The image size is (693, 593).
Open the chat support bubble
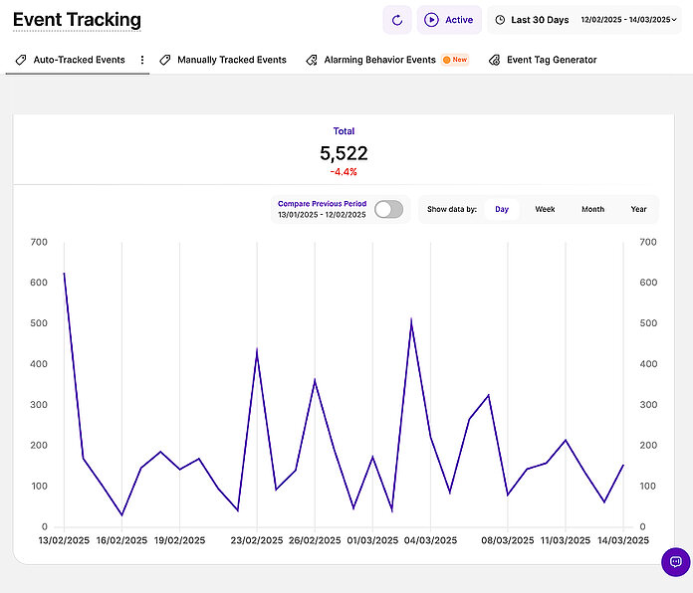point(675,561)
